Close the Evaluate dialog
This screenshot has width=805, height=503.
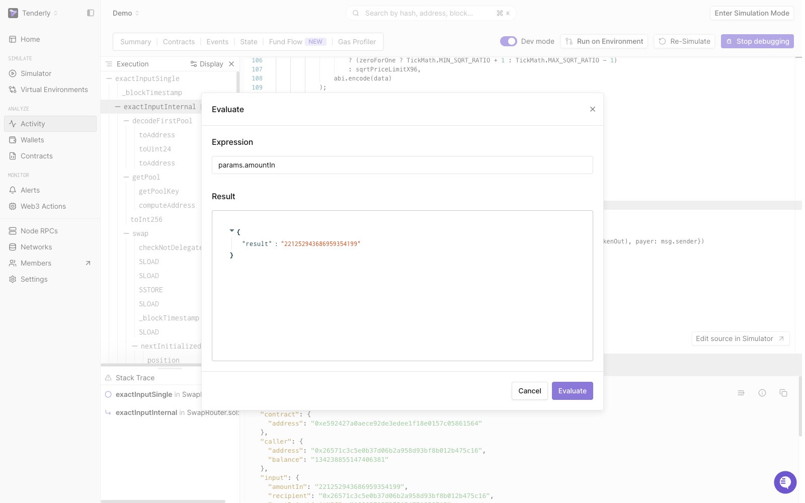[x=593, y=109]
